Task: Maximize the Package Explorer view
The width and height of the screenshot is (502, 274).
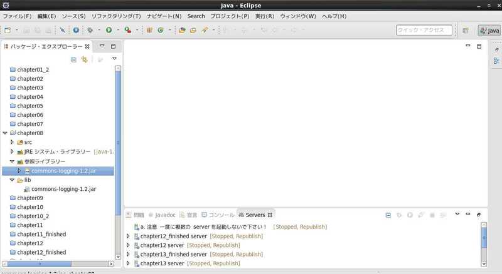Action: (113, 46)
